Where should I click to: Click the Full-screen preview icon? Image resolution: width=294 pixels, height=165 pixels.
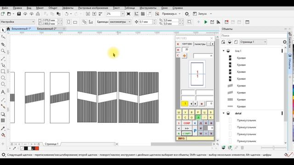coord(129,14)
